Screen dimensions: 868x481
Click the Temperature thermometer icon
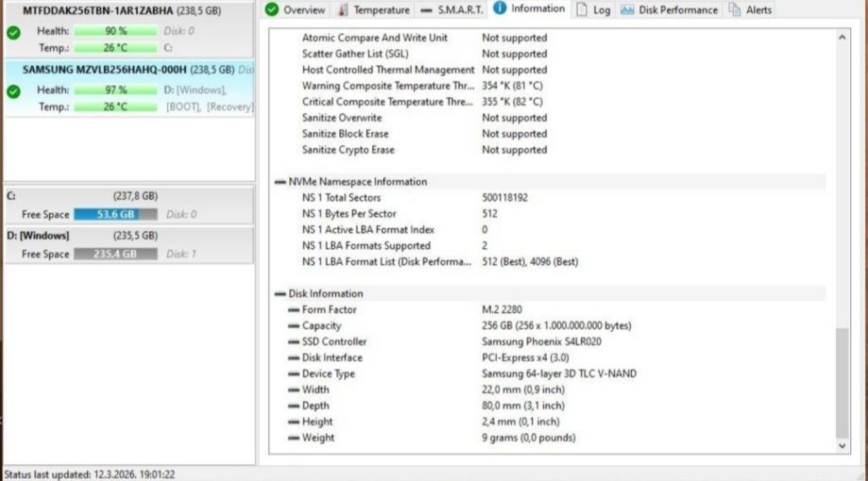(x=343, y=9)
